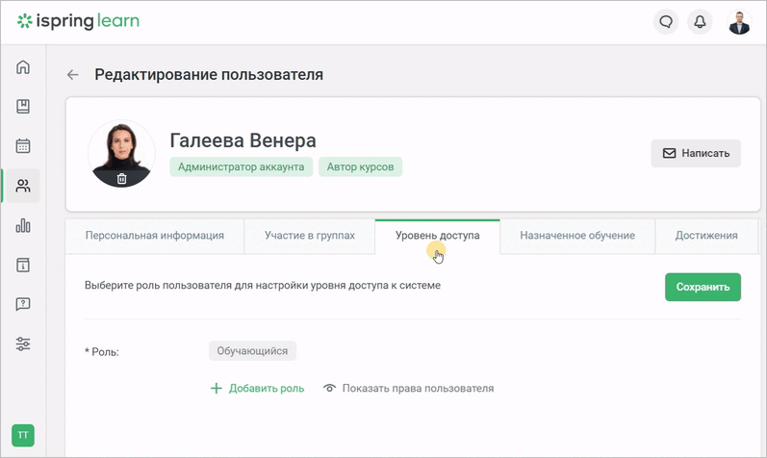Open the chat messages bubble icon

coord(666,21)
